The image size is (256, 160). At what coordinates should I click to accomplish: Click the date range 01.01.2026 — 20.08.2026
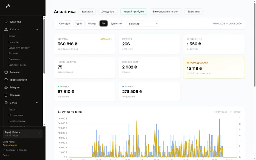click(227, 24)
